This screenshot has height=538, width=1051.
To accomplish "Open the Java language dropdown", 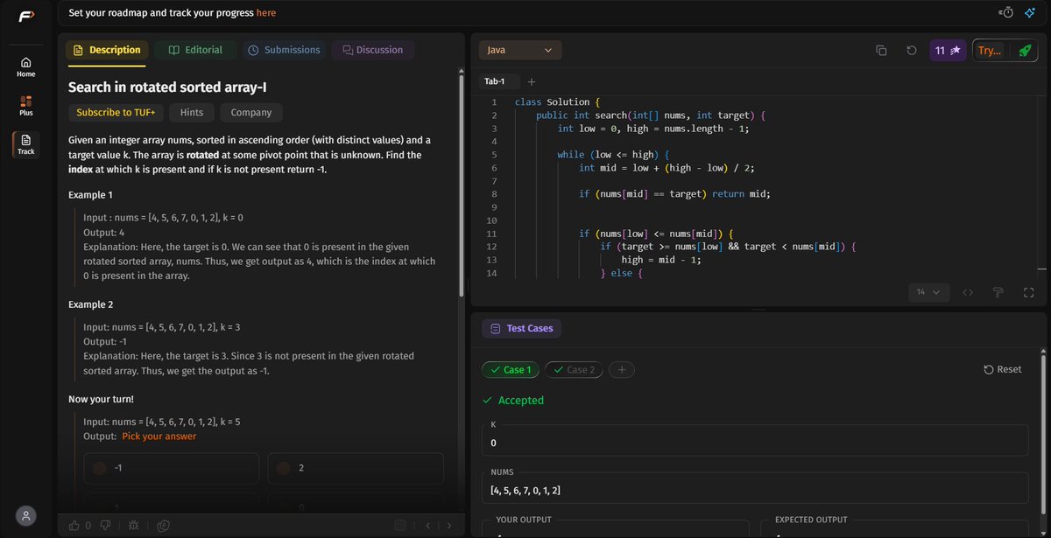I will click(x=520, y=51).
